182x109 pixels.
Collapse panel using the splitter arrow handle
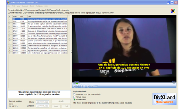[x=71, y=52]
